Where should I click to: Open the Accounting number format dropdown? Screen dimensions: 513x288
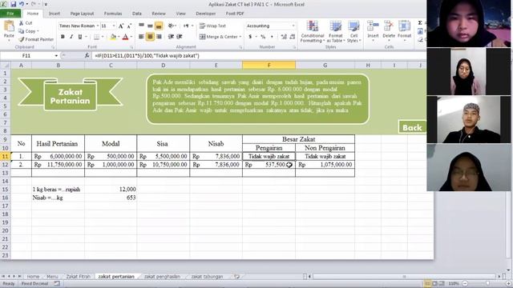click(x=293, y=26)
